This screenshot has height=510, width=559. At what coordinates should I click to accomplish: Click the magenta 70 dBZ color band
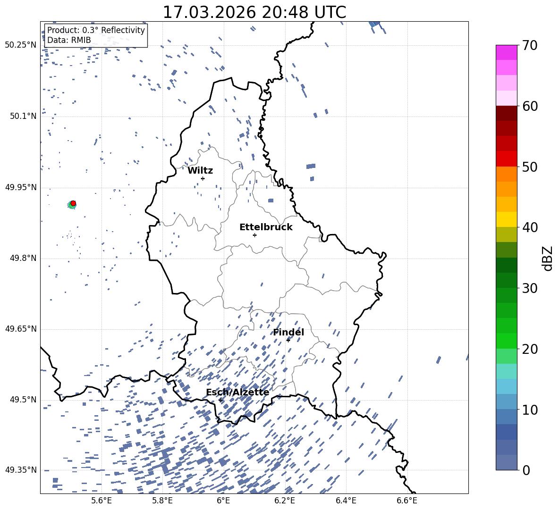pyautogui.click(x=507, y=52)
